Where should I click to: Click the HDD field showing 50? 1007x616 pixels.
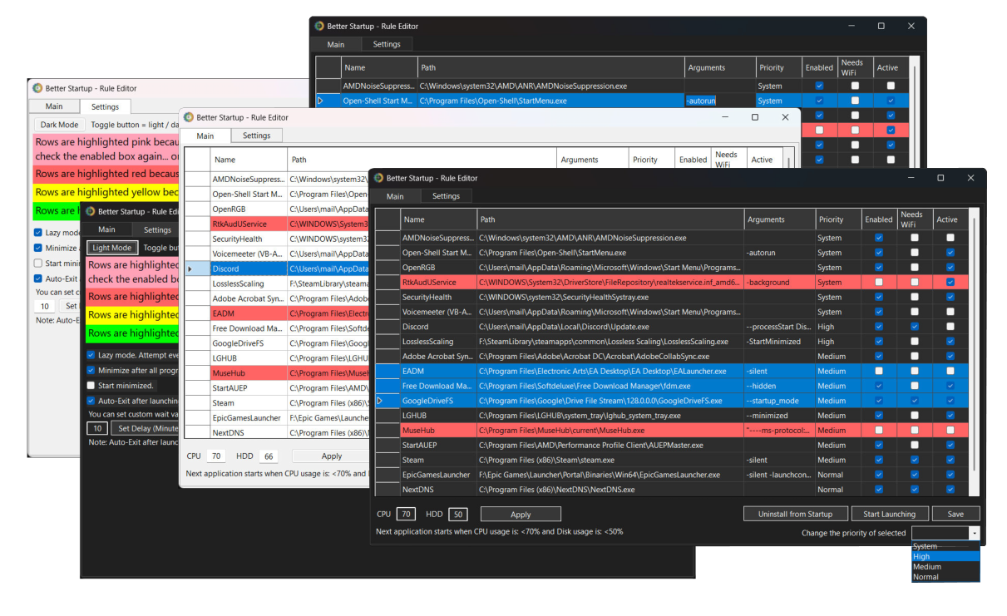pos(458,515)
